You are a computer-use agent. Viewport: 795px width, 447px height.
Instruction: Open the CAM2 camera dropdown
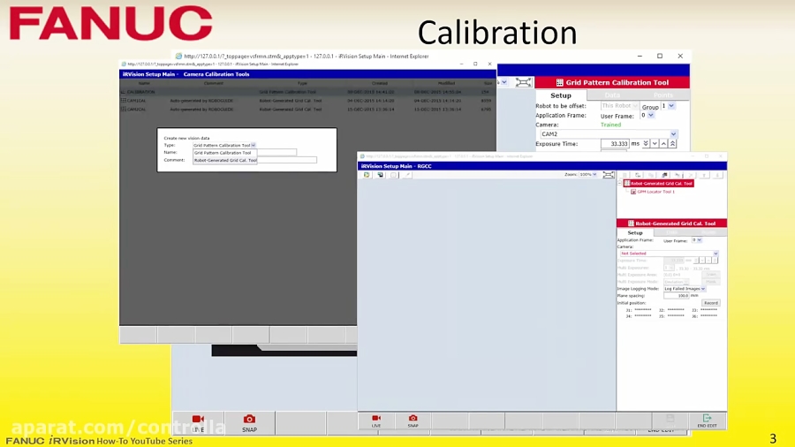coord(673,134)
